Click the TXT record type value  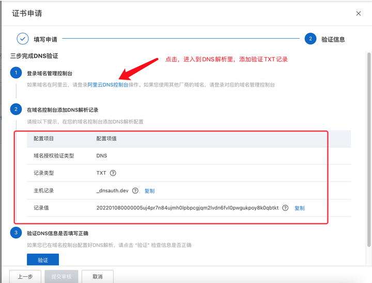click(101, 173)
